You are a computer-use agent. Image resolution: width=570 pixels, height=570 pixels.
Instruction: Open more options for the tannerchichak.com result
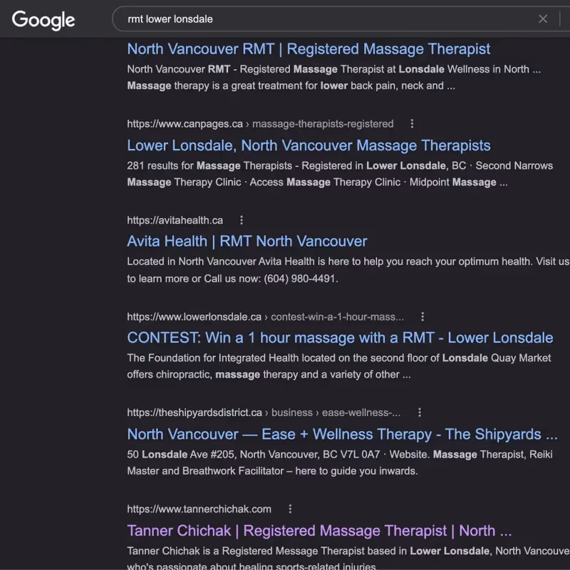(290, 509)
